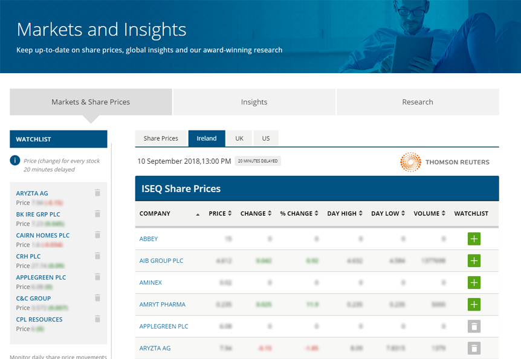Image resolution: width=521 pixels, height=359 pixels.
Task: Open ARYZTA AG link in the table
Action: (x=155, y=348)
